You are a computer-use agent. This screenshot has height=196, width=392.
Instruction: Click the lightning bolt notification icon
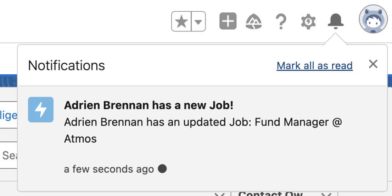(x=41, y=110)
